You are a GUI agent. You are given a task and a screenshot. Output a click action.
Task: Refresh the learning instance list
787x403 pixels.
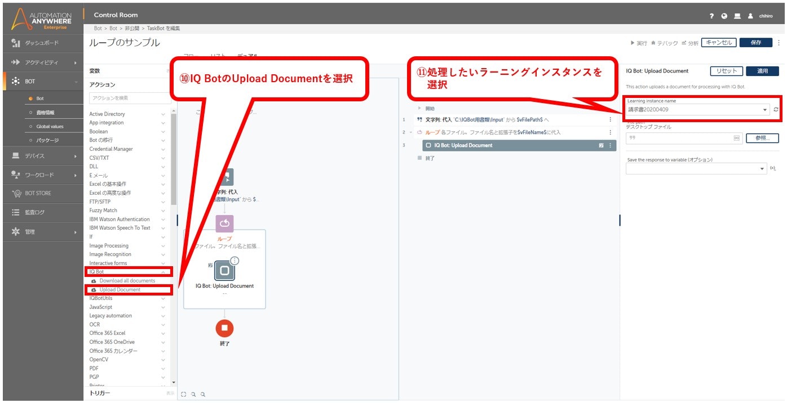[776, 110]
